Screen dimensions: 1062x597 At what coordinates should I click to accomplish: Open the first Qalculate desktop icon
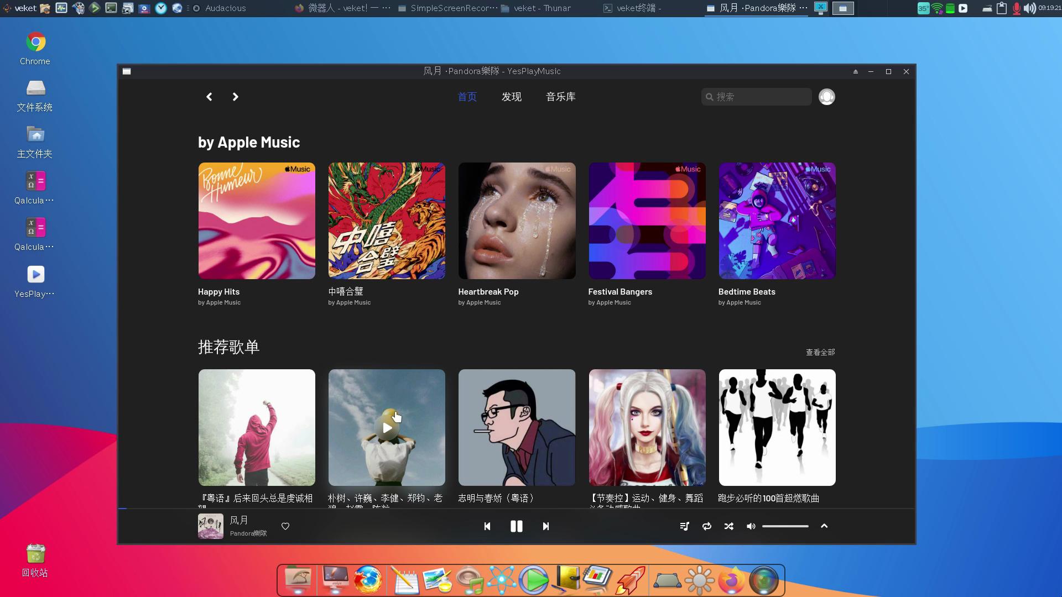tap(35, 188)
